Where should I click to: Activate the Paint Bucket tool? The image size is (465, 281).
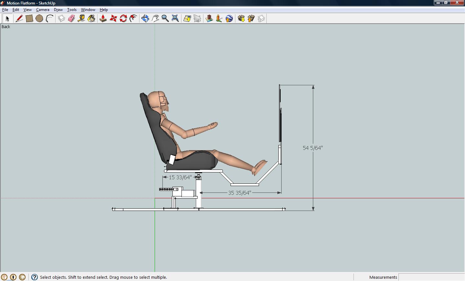pyautogui.click(x=91, y=18)
